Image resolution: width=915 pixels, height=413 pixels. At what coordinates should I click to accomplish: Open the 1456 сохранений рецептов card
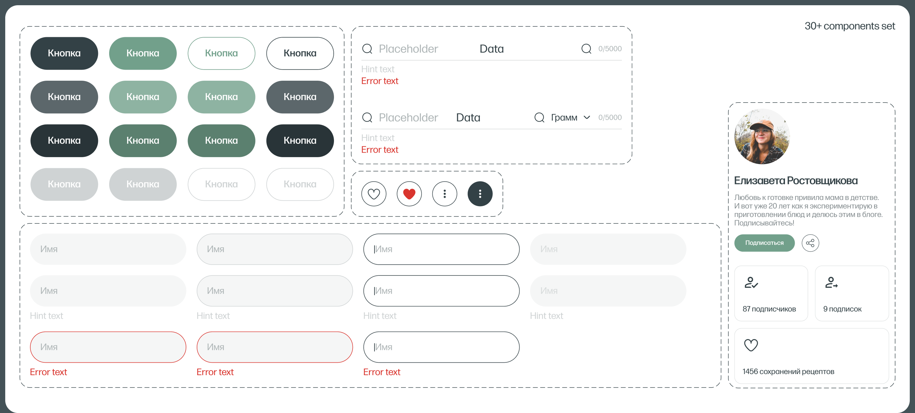tap(811, 356)
